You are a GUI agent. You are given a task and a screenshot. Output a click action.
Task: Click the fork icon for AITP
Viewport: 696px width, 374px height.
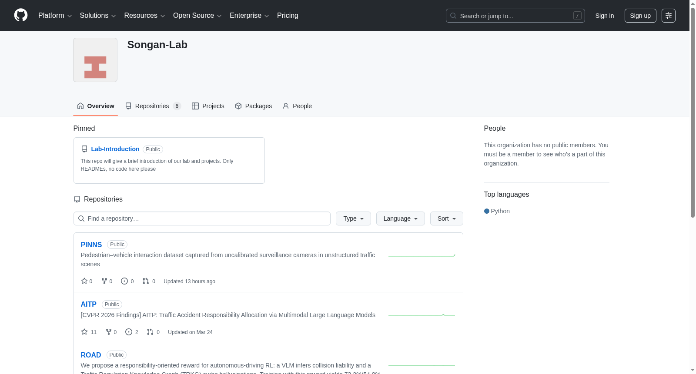[x=109, y=332]
